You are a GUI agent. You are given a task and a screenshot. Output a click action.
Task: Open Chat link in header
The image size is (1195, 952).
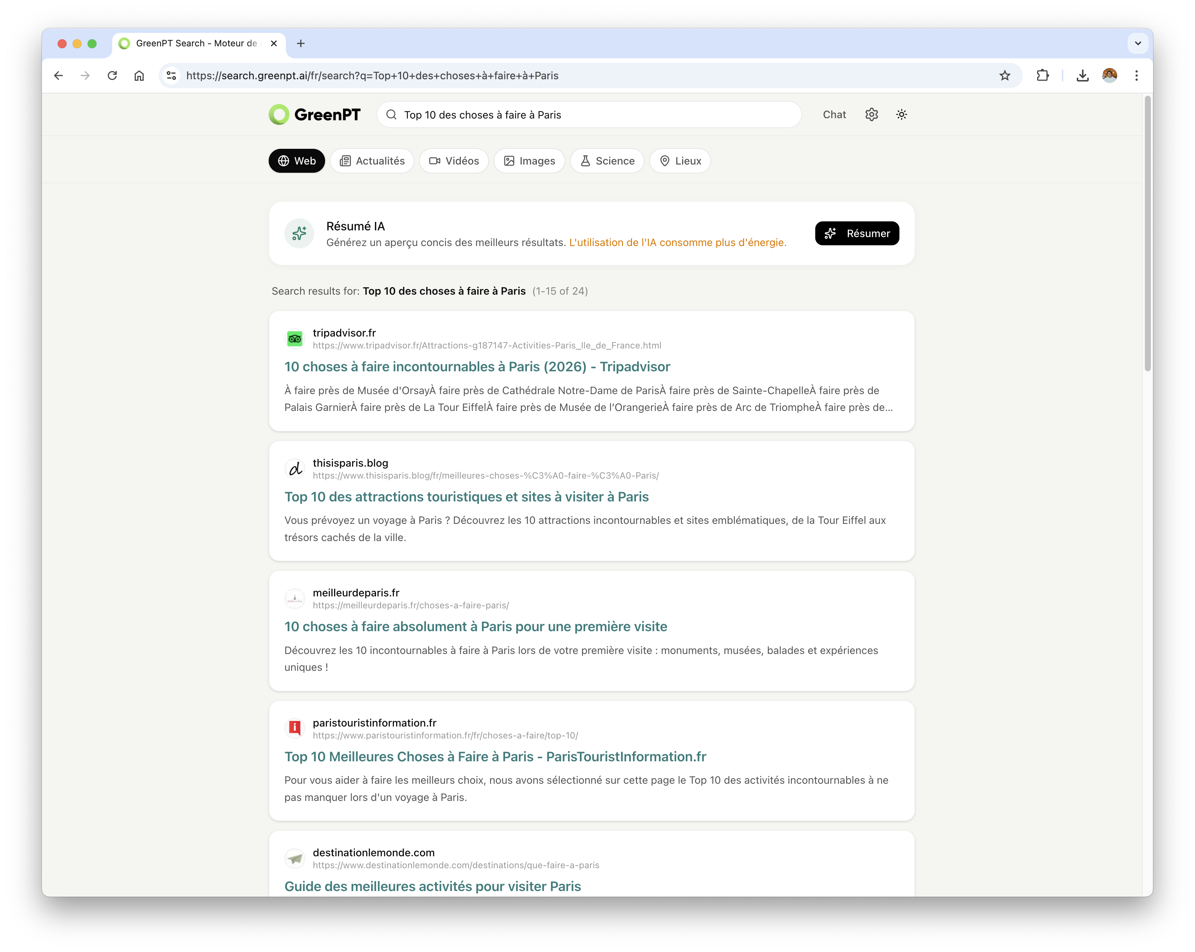click(x=834, y=115)
